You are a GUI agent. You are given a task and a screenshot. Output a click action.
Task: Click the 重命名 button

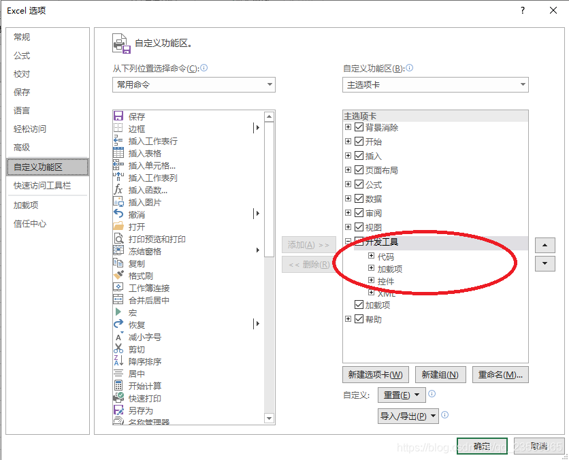pos(500,375)
